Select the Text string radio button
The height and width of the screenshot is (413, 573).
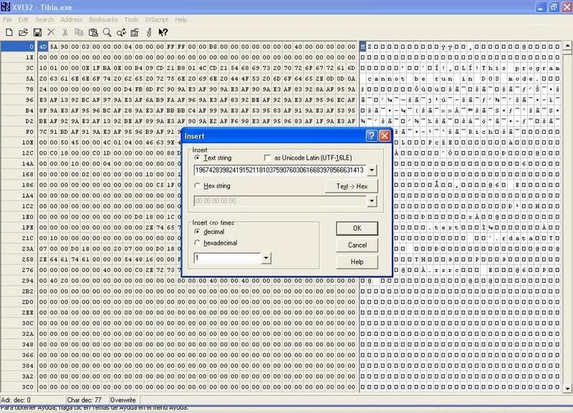pos(196,157)
